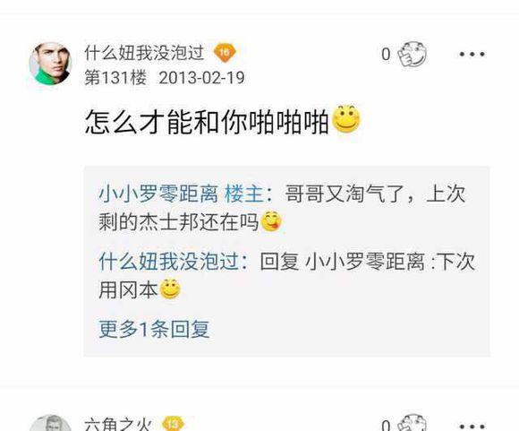The height and width of the screenshot is (431, 519).
Task: Open 小小罗零距离 profile in reply box
Action: pos(158,194)
